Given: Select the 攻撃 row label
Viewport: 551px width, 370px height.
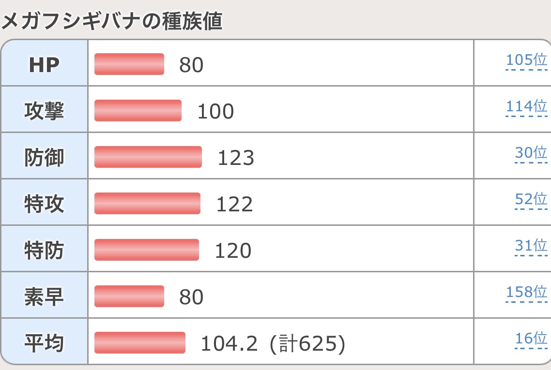Looking at the screenshot, I should [x=45, y=111].
